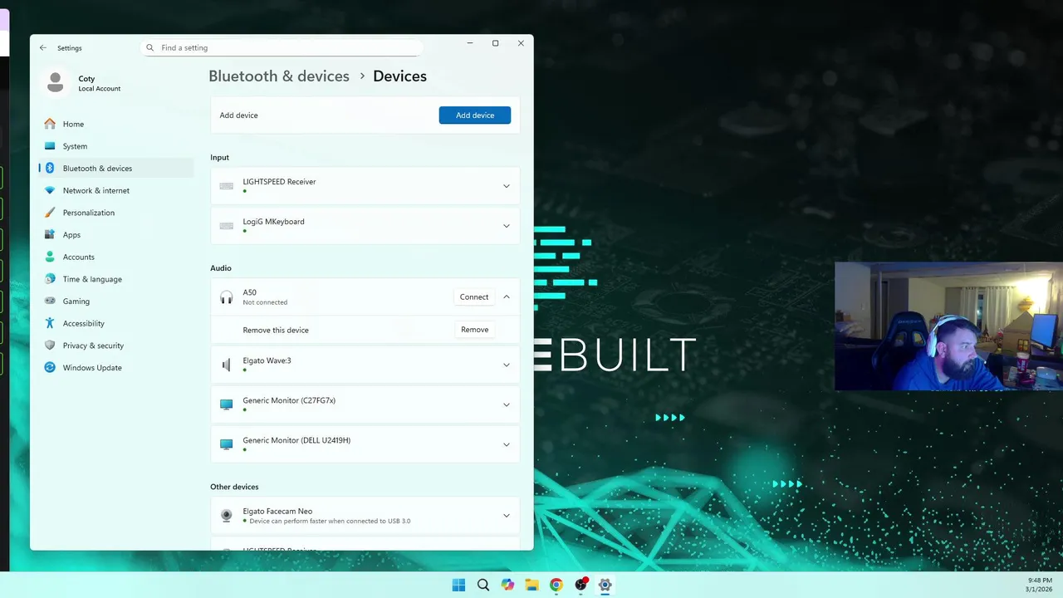Viewport: 1063px width, 598px height.
Task: Click the Input section heading
Action: [x=220, y=158]
